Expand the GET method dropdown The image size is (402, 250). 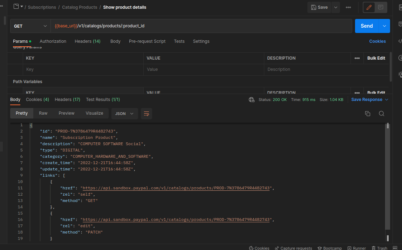tap(30, 26)
